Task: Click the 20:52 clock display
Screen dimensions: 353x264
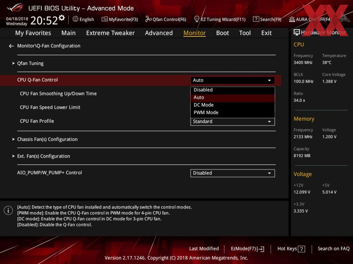Action: point(44,20)
